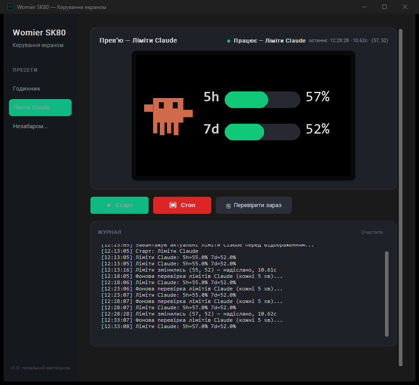Click the ПРЕСЕТИ section label
Screen dimensions: 419x385
[25, 70]
